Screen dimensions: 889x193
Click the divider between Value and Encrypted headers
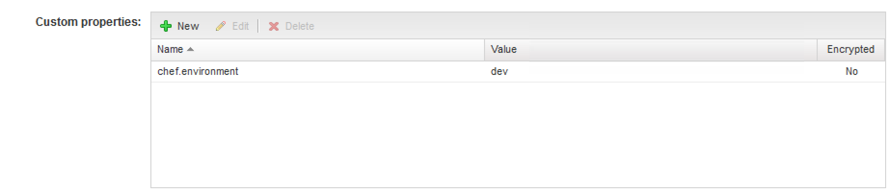coord(817,50)
